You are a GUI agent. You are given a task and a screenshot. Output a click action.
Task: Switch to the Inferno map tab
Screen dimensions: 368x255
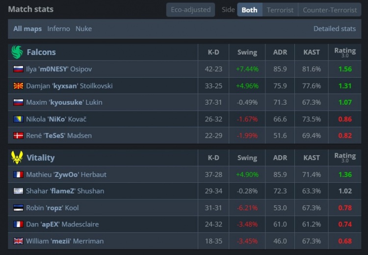point(58,29)
